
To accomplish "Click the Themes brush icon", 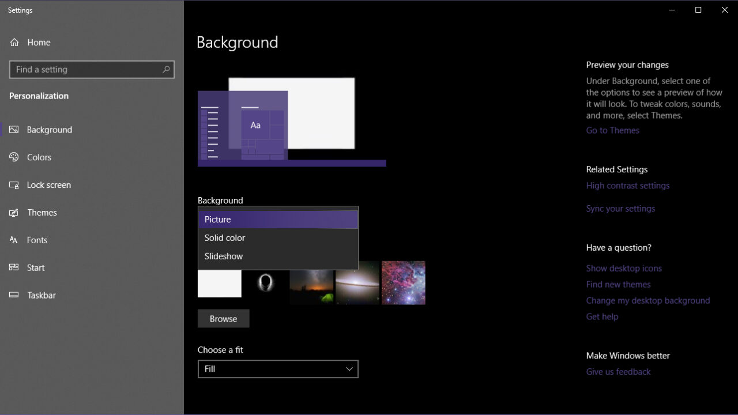I will pos(13,212).
